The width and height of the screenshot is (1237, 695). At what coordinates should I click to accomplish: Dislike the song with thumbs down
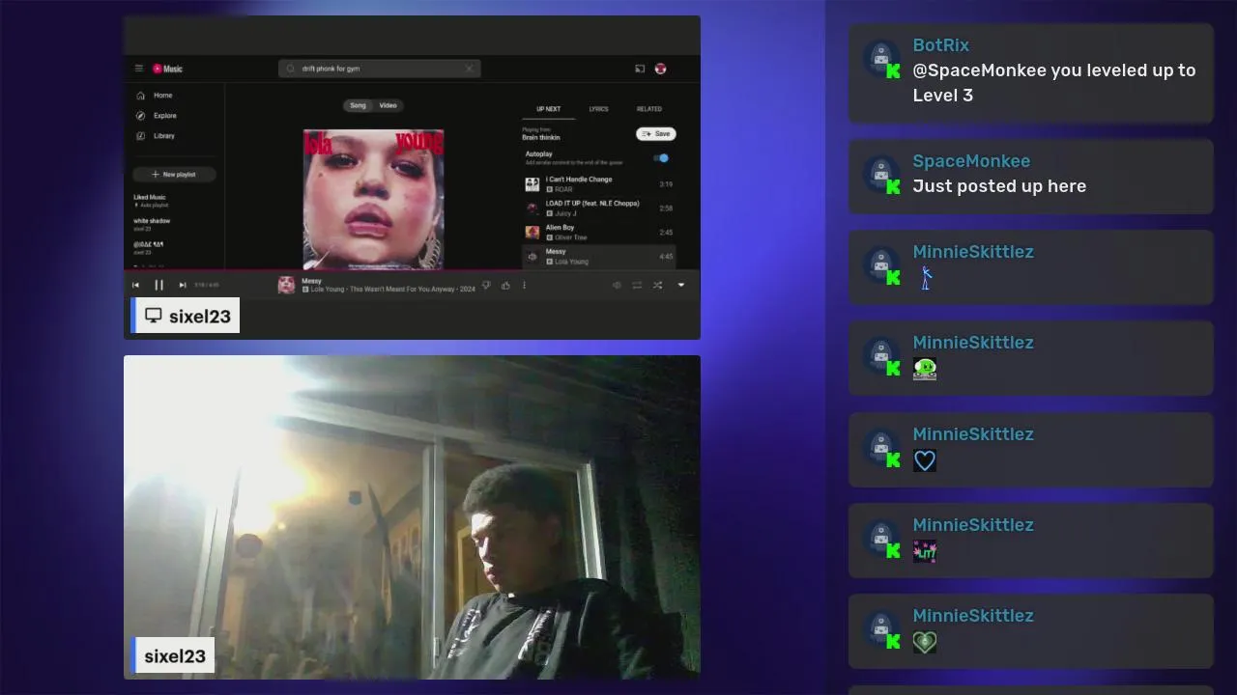[x=486, y=286]
